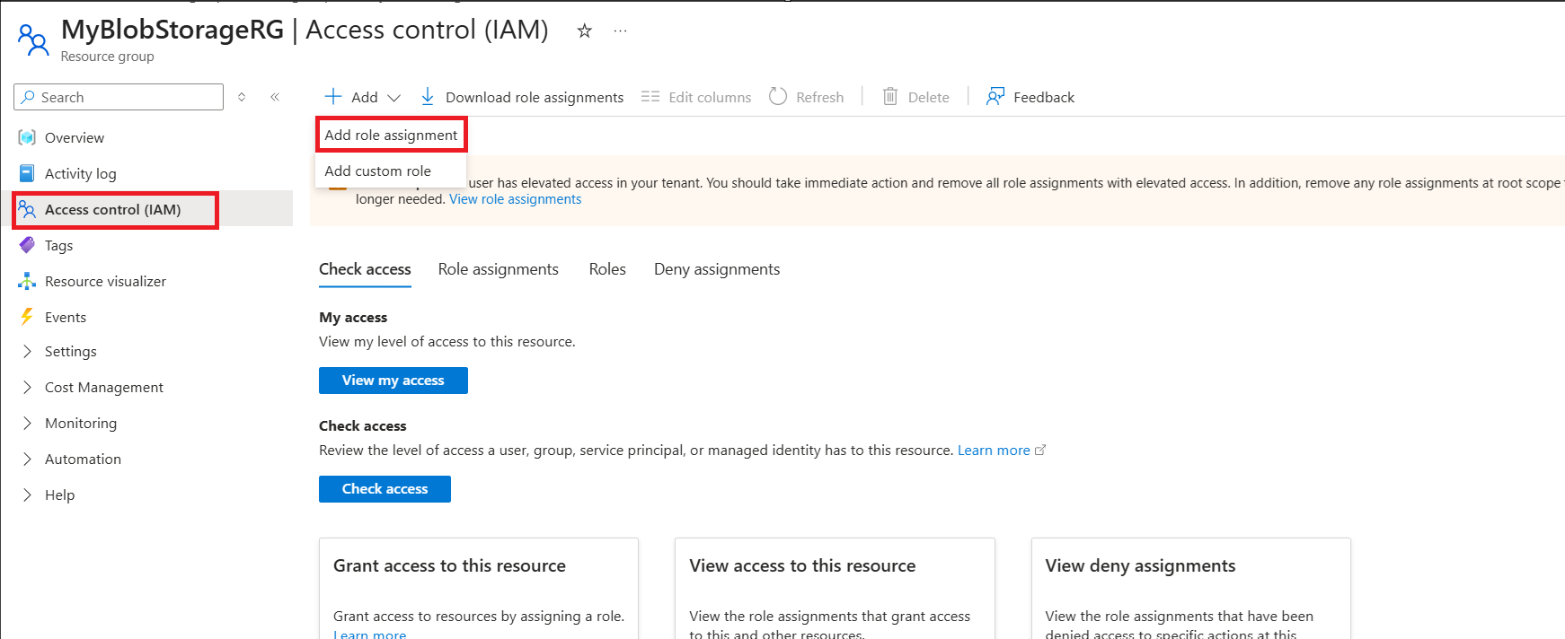Expand the Automation section
The width and height of the screenshot is (1565, 639).
click(x=27, y=459)
